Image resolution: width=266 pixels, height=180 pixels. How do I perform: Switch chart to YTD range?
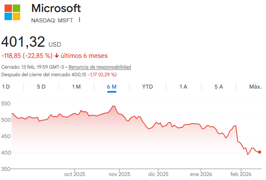(x=148, y=87)
